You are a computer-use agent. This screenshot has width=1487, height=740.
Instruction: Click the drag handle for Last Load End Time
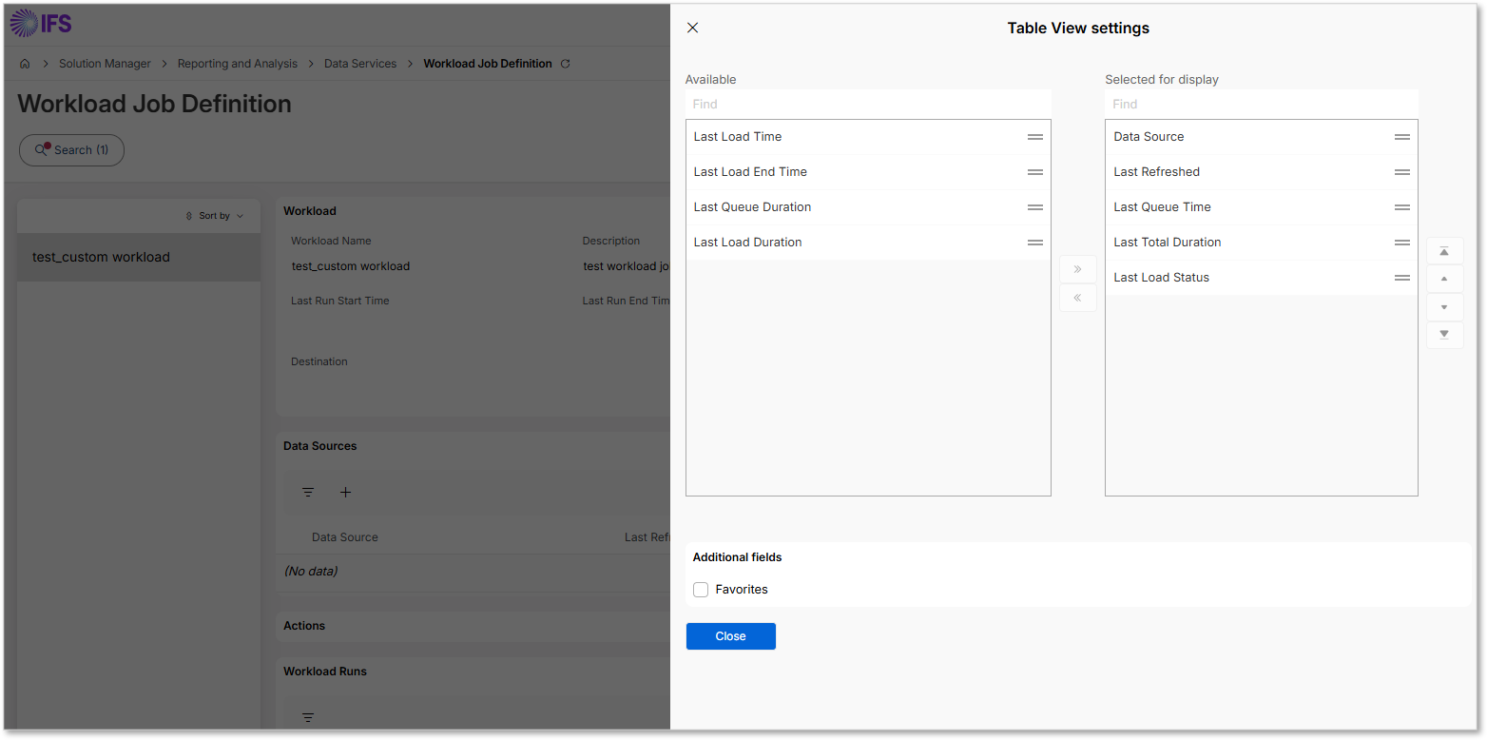click(1035, 172)
